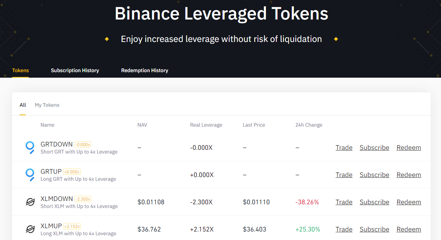Viewport: 441px width, 240px height.
Task: Redeem the XLMDOWN token
Action: pos(409,202)
